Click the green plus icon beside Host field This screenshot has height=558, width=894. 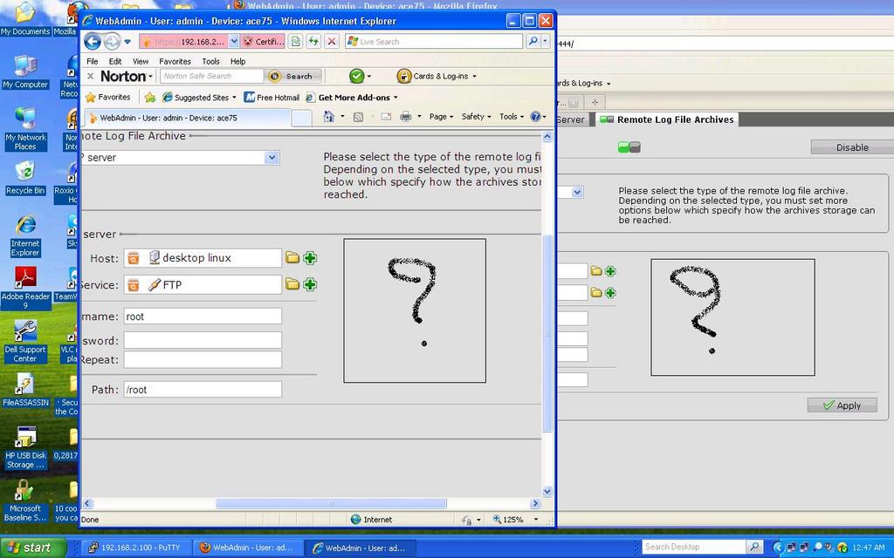coord(310,258)
